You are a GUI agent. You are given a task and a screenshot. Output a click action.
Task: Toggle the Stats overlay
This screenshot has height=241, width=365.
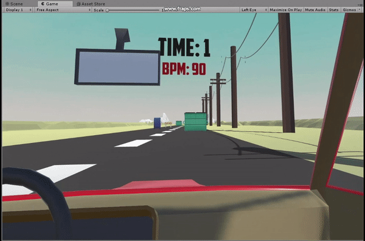pos(333,10)
